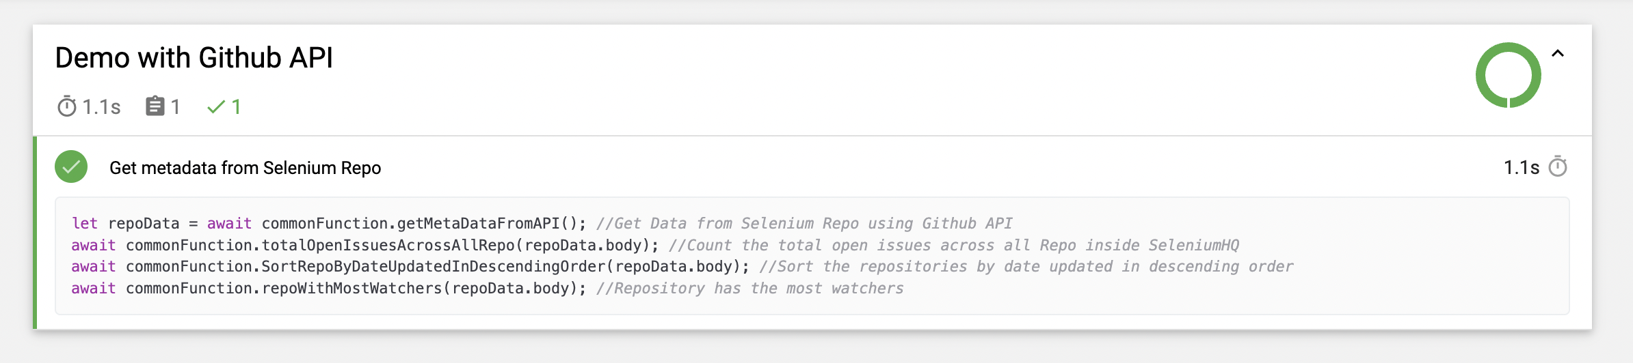Click the tests count number beside the clipboard
The width and height of the screenshot is (1633, 363).
(x=176, y=107)
